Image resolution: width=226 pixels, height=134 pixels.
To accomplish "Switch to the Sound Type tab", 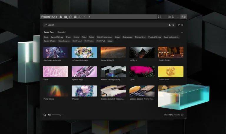I will 49,32.
